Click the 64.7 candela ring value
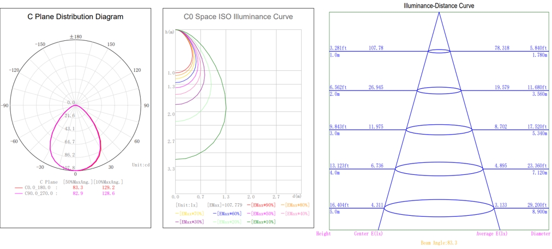552x249 pixels. 69,142
